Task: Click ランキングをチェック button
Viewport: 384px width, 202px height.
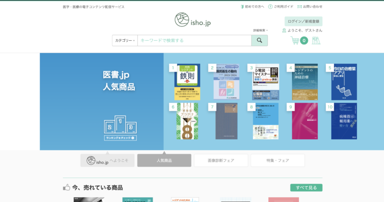Action: pos(120,138)
